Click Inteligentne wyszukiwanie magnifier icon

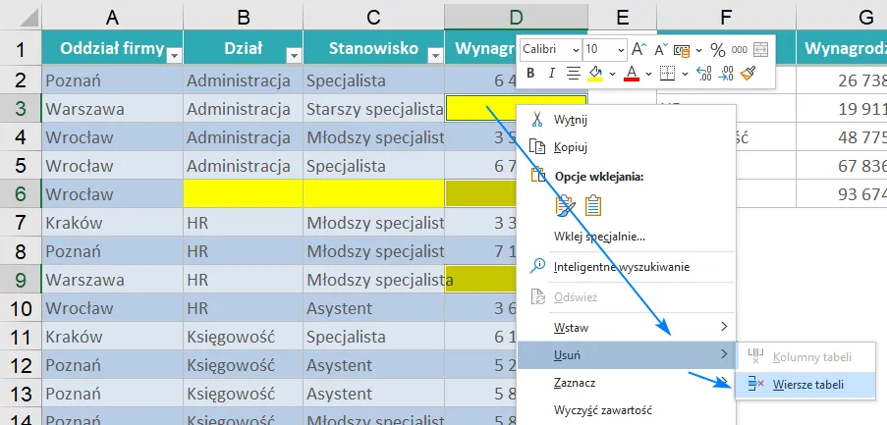point(537,266)
